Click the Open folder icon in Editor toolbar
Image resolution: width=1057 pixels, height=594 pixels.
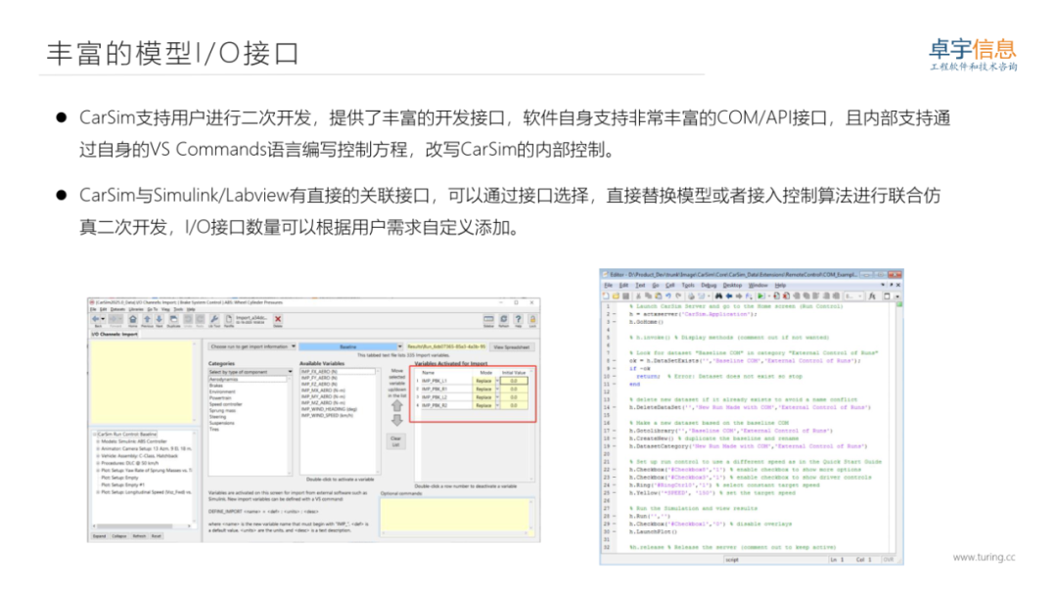[617, 296]
